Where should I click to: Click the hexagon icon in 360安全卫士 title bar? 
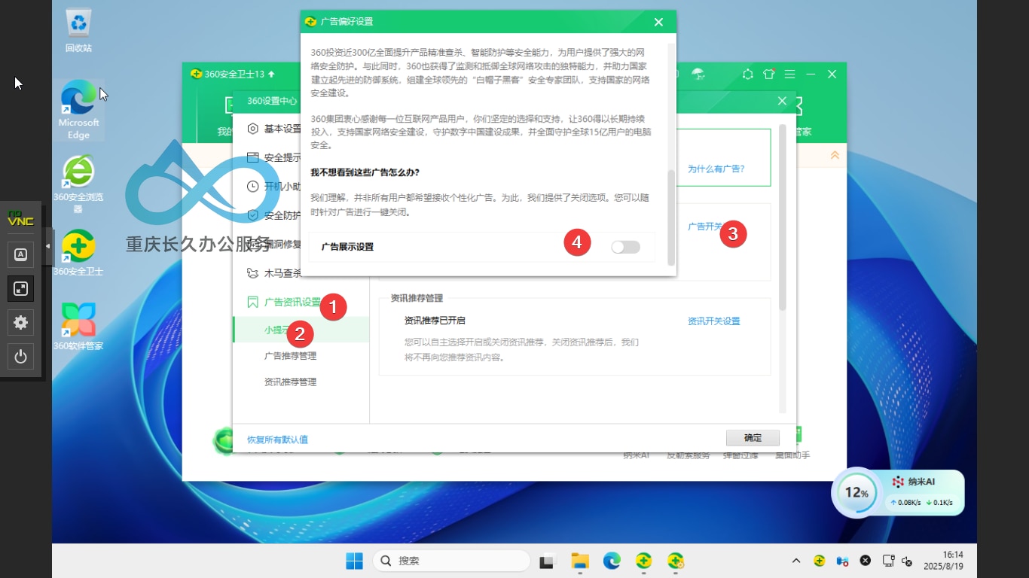click(x=747, y=74)
